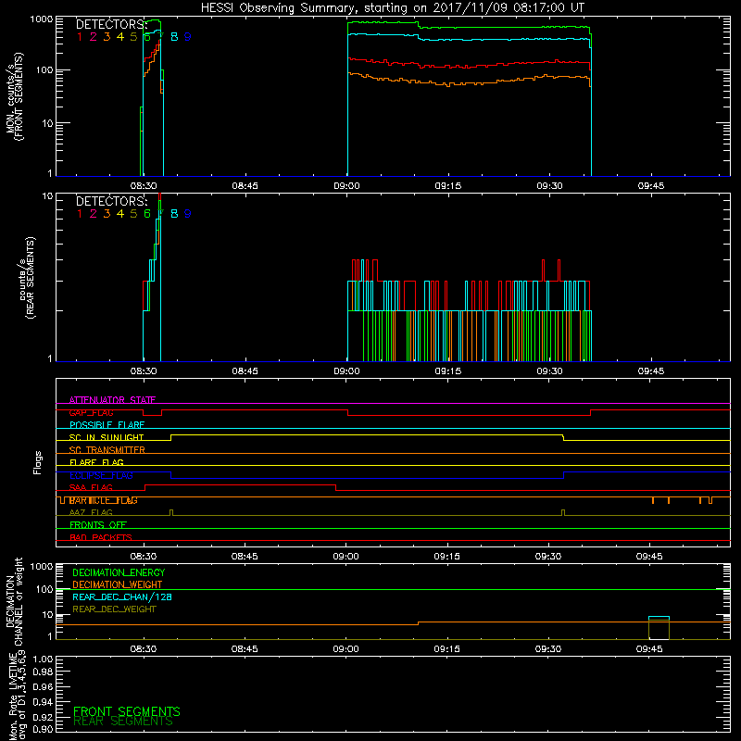
Task: Click the POSSIBLE_FLARE flag label
Action: click(x=107, y=425)
